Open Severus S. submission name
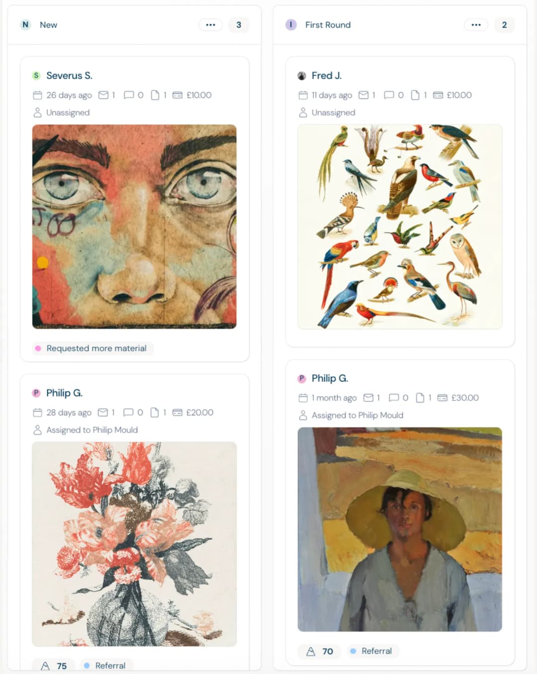 (x=69, y=76)
